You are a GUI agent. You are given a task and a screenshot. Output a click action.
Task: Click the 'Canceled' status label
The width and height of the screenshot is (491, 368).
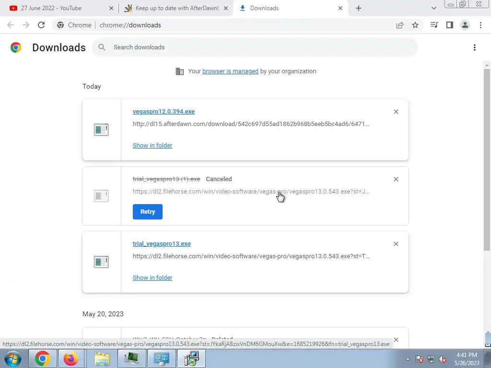[x=219, y=179]
